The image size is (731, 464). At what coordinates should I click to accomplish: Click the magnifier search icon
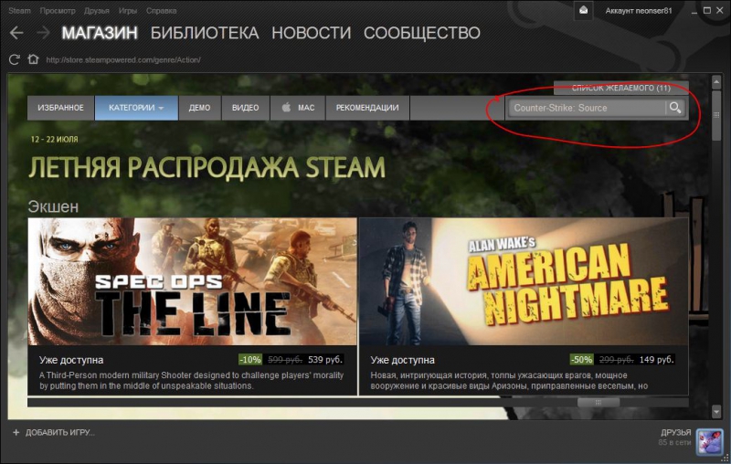coord(675,108)
